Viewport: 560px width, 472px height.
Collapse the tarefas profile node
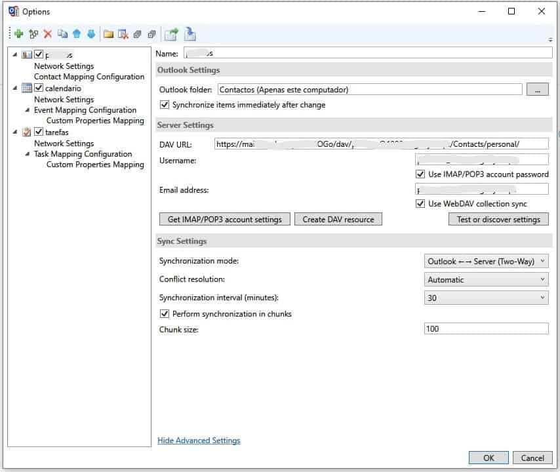(15, 132)
